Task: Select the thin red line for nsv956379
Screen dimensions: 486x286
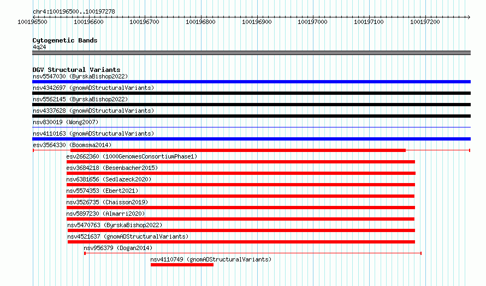Action: coord(253,253)
